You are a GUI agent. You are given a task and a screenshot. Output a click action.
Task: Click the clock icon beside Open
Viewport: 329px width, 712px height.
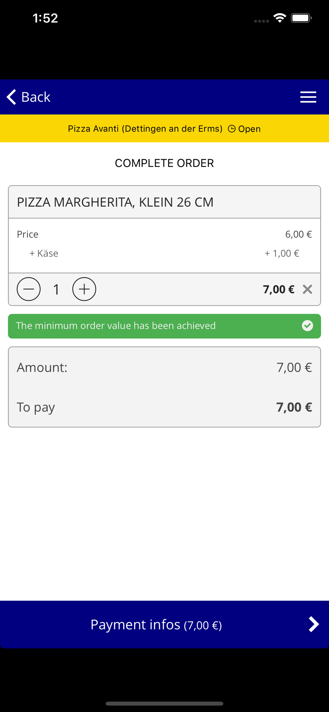coord(231,129)
